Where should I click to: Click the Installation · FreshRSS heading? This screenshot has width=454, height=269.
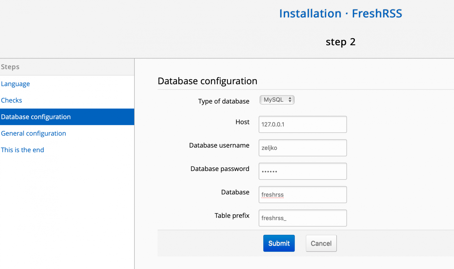tap(340, 13)
